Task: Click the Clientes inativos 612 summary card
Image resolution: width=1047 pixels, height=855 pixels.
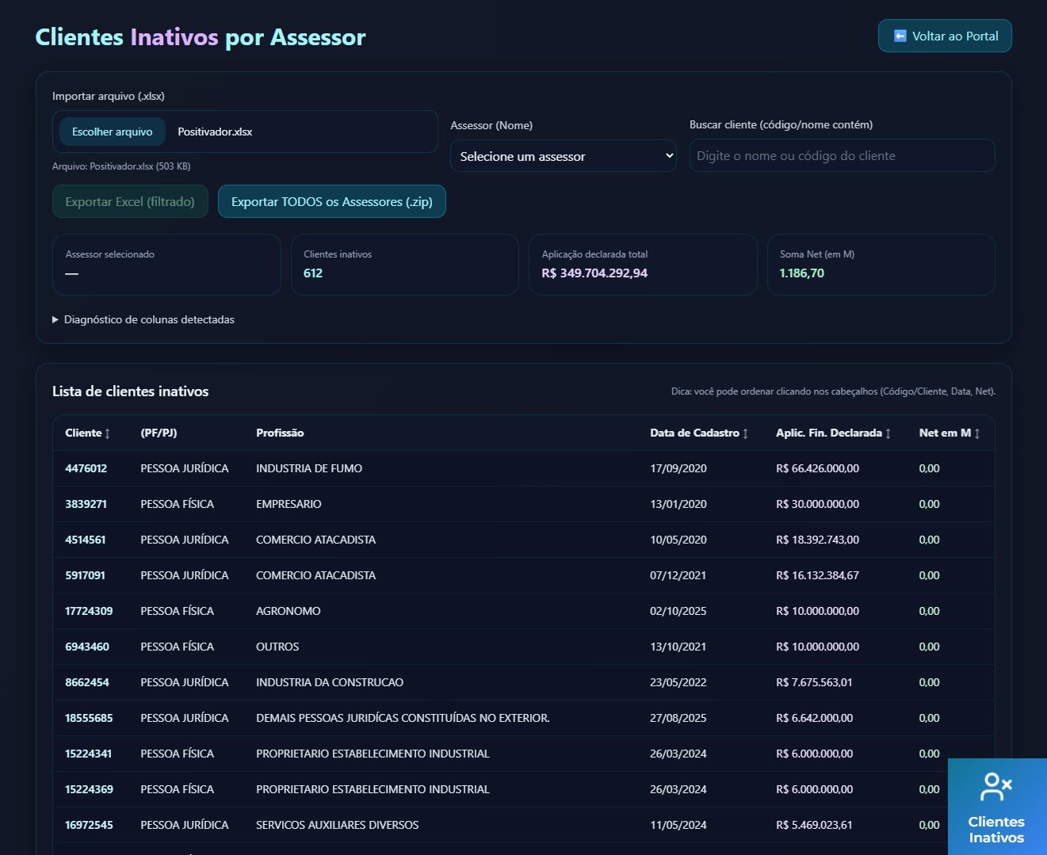Action: coord(404,265)
